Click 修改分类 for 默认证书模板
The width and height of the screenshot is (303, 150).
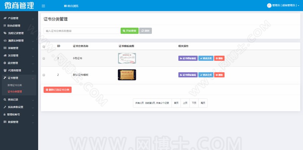click(x=206, y=75)
